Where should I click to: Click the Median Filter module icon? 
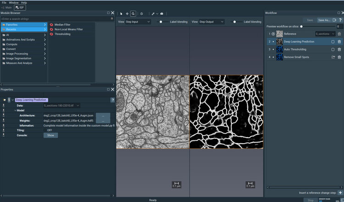[51, 24]
